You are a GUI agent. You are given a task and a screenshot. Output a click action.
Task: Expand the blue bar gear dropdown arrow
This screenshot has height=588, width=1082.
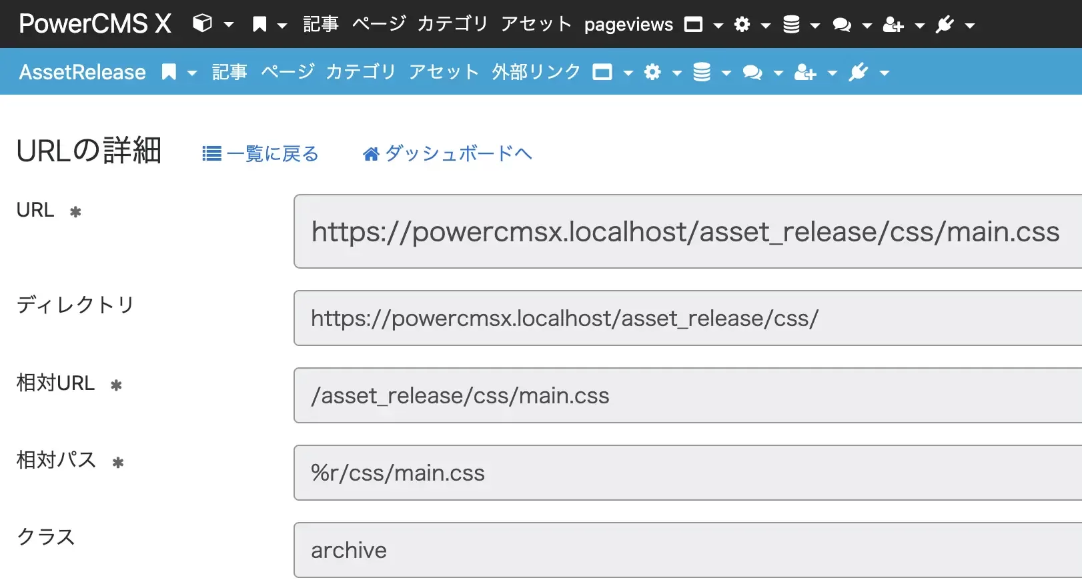point(676,73)
